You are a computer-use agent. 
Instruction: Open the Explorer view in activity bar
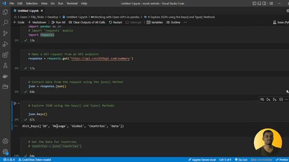[5, 12]
